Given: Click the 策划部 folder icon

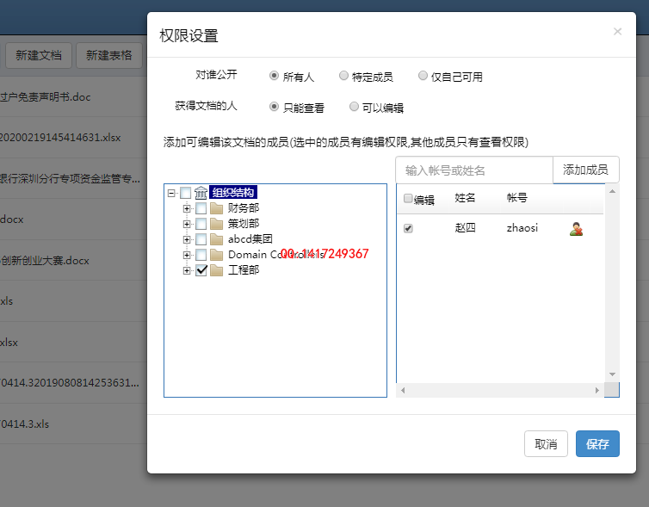Looking at the screenshot, I should click(x=216, y=224).
